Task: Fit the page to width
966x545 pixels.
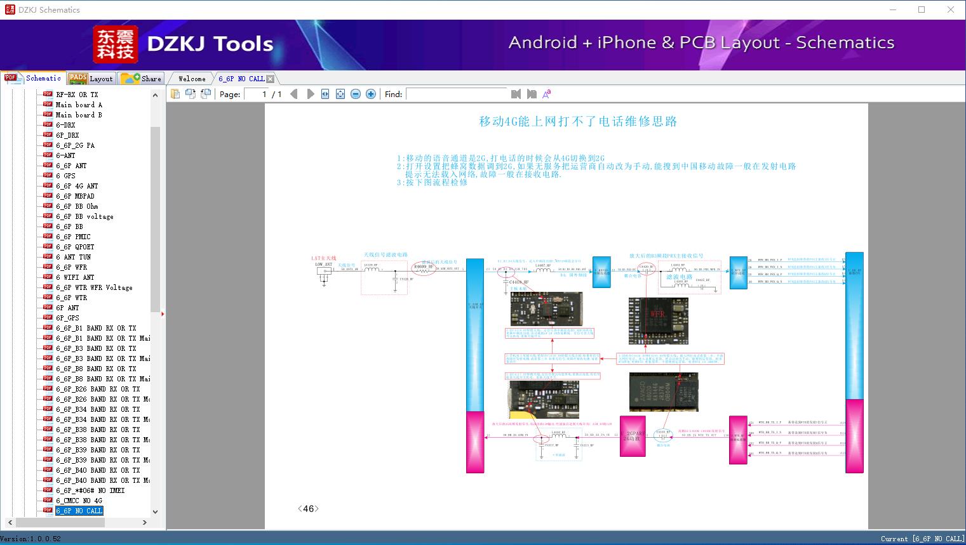Action: pyautogui.click(x=325, y=94)
